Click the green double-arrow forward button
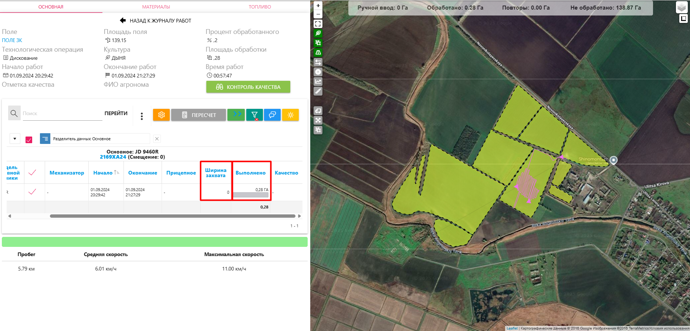 (x=236, y=115)
